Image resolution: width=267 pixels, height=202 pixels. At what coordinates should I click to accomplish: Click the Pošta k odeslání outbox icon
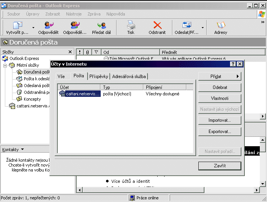(x=19, y=79)
